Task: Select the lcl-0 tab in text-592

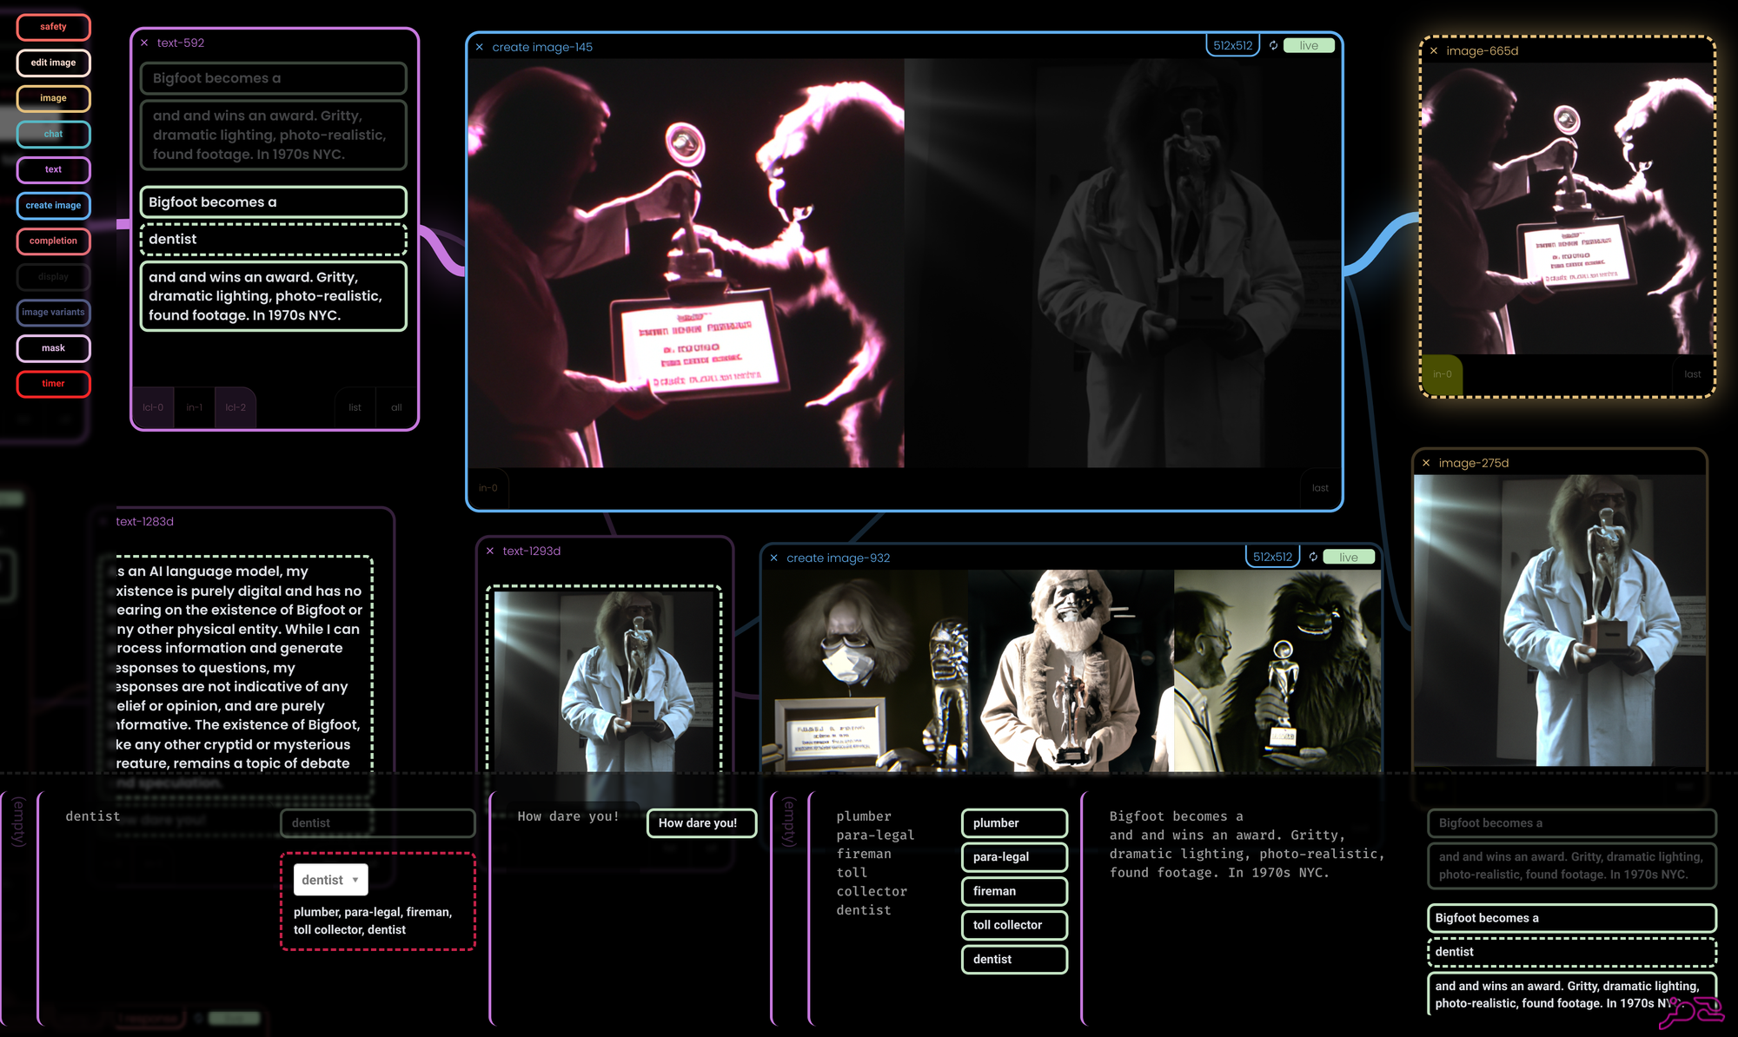Action: coord(153,407)
